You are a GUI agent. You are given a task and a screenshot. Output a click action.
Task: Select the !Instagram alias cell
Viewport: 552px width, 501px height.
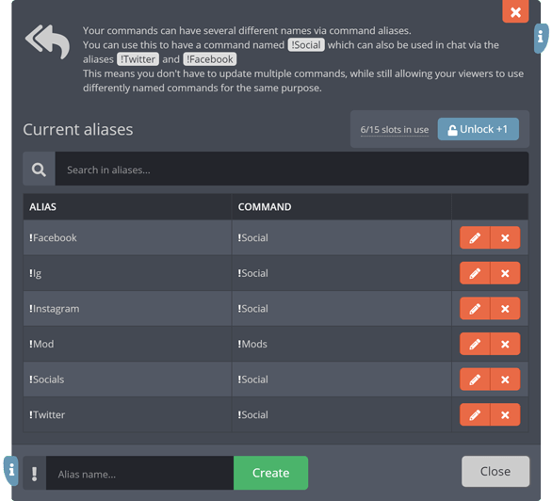click(127, 309)
